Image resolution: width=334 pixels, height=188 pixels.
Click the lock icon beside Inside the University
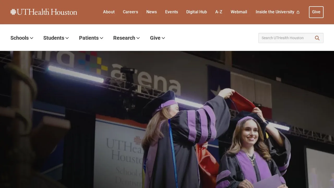[x=298, y=12]
